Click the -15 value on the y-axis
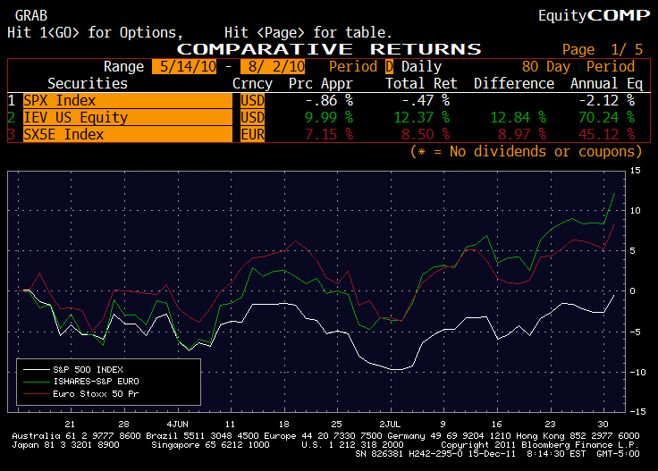Image resolution: width=658 pixels, height=471 pixels. click(637, 412)
